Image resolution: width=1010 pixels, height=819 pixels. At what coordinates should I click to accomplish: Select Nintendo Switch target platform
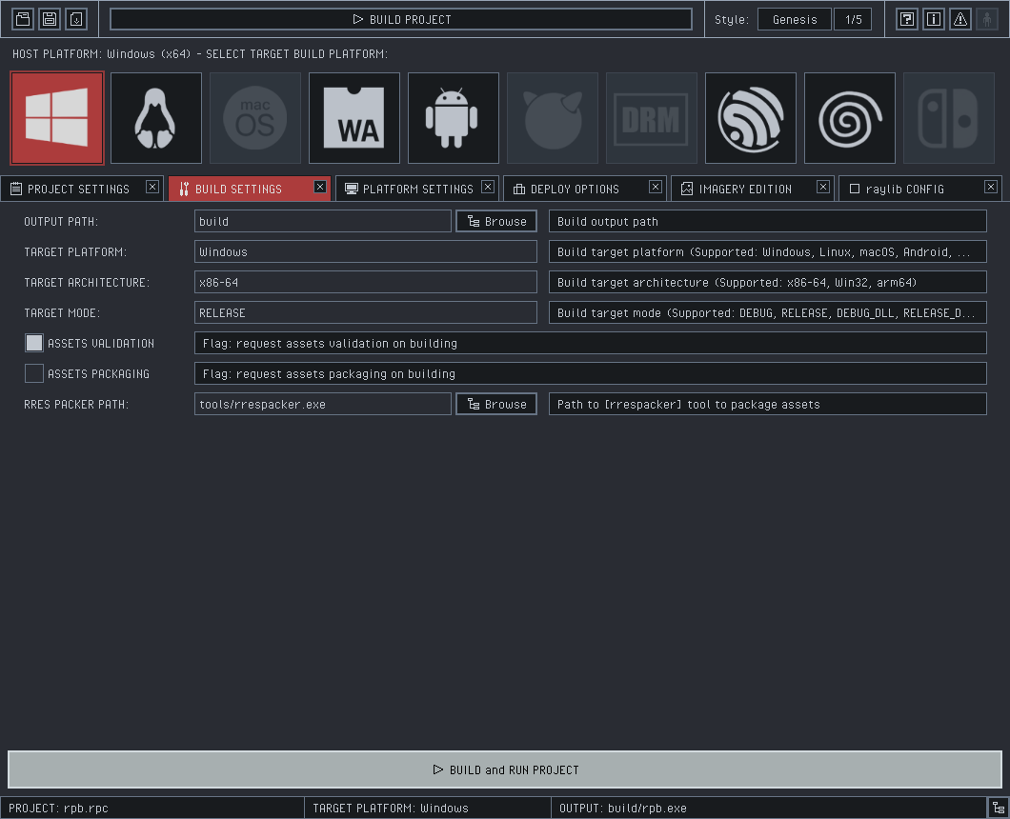949,118
